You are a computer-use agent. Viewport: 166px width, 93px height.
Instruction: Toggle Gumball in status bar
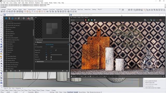[76, 92]
